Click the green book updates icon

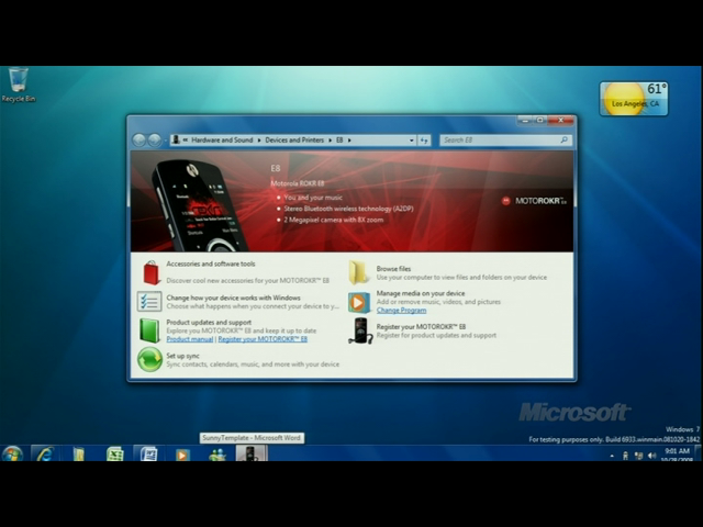click(x=149, y=330)
